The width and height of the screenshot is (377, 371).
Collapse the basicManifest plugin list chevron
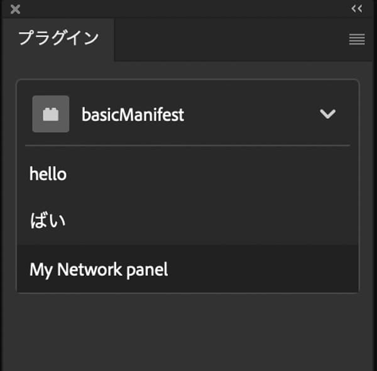point(327,114)
